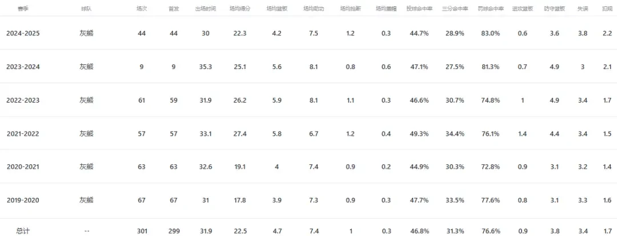The width and height of the screenshot is (617, 236).
Task: Click the 赛季 column header
Action: coord(23,9)
